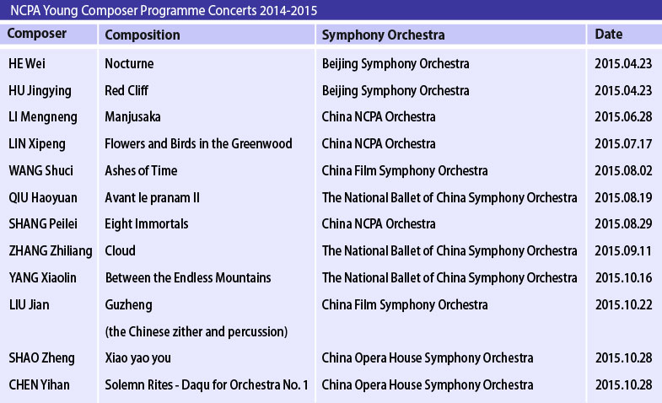662x403 pixels.
Task: Select composer HE Wei
Action: [x=27, y=64]
